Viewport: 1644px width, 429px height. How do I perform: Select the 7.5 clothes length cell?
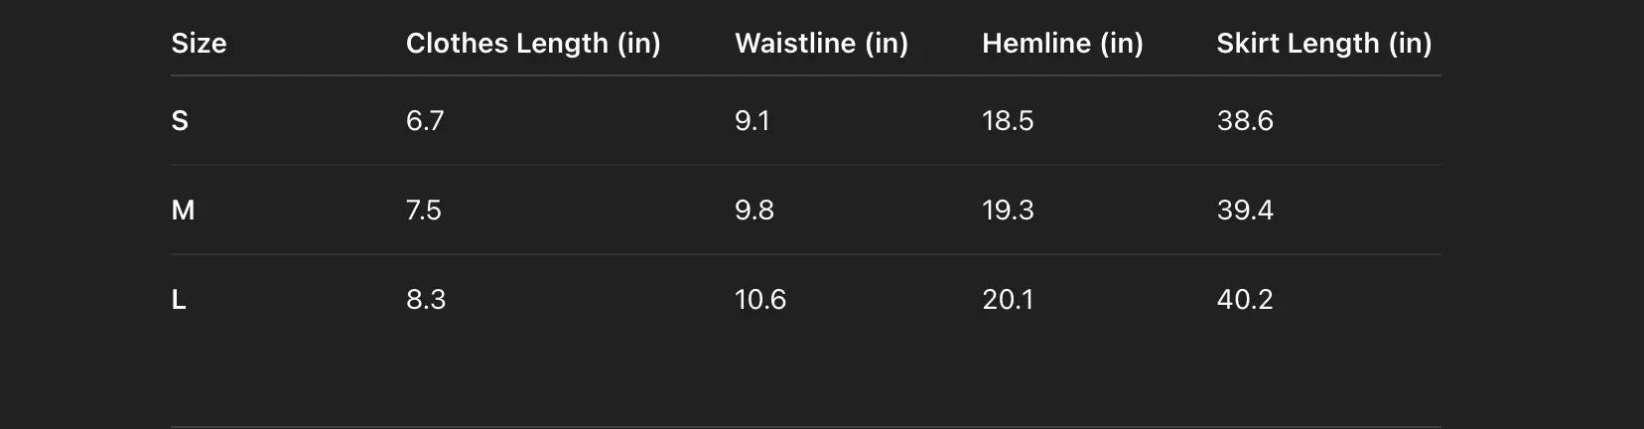424,211
